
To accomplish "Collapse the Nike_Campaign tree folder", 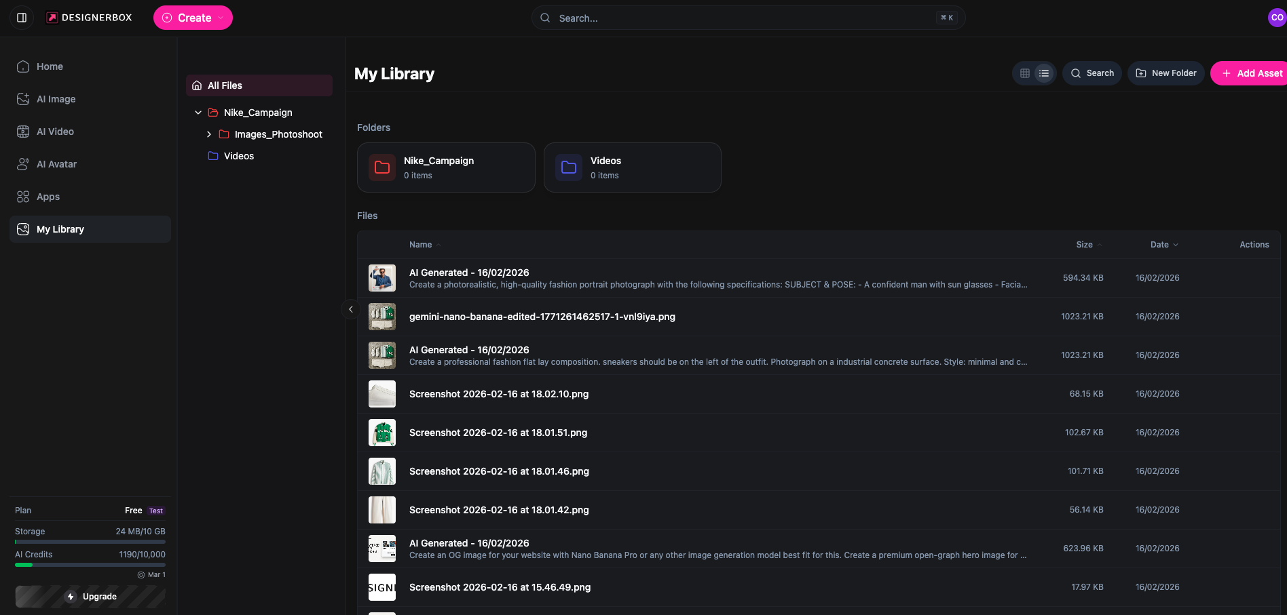I will point(198,112).
